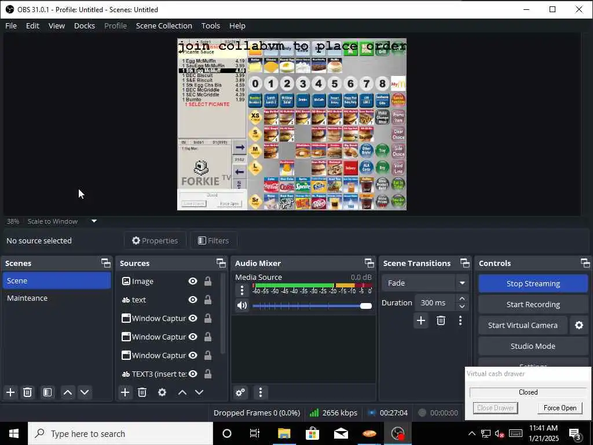The image size is (593, 445).
Task: Remove selected scene with trash icon
Action: [x=28, y=392]
